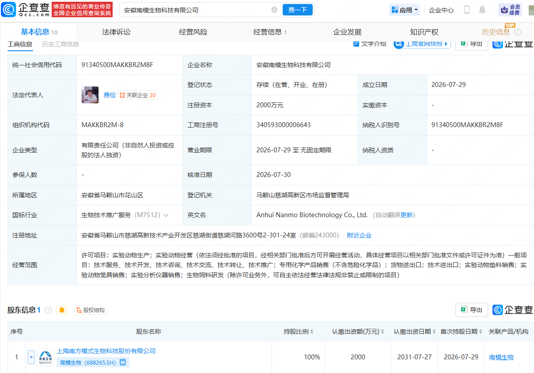The height and width of the screenshot is (373, 534).
Task: Expand shareholder row 1 with plus button
Action: click(31, 357)
